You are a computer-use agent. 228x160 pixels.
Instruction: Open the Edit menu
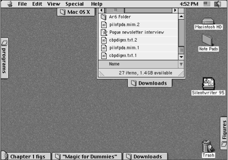pyautogui.click(x=37, y=4)
